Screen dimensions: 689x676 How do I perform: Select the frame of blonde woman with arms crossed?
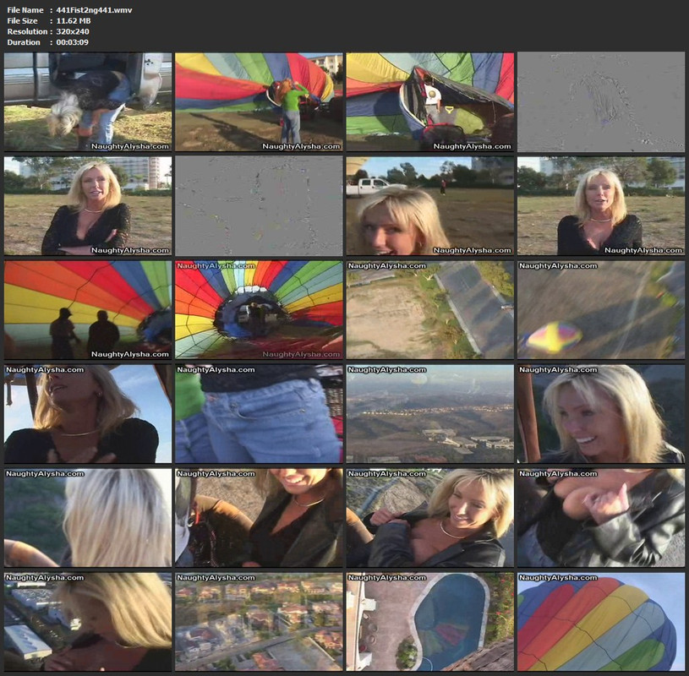click(88, 206)
